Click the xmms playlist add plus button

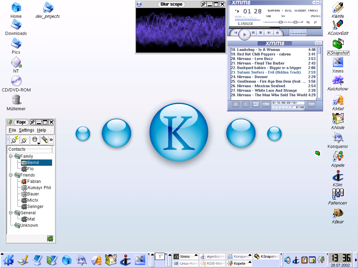coord(236,104)
